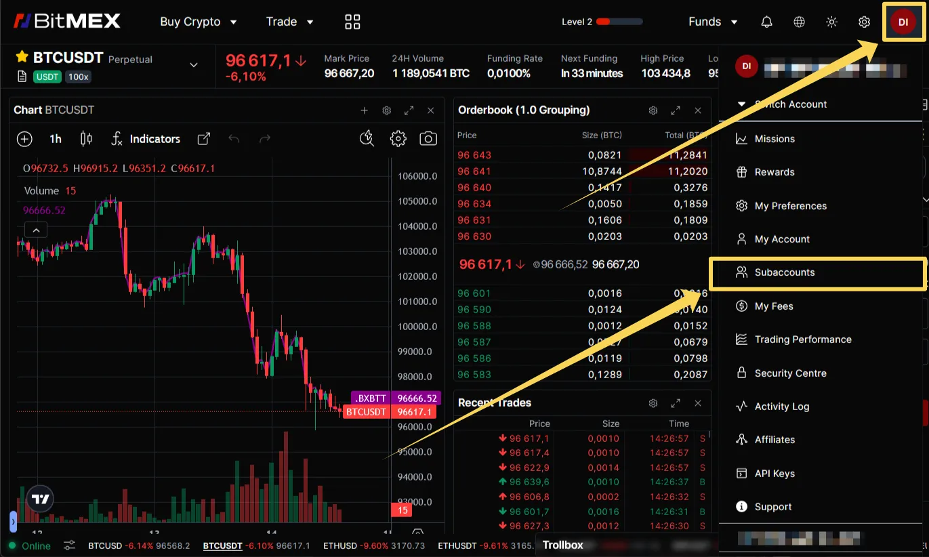The height and width of the screenshot is (557, 929).
Task: Take a chart snapshot with the camera icon
Action: click(x=428, y=138)
